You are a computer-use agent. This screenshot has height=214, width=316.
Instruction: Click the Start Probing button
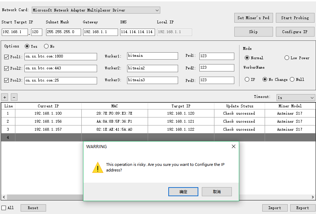click(295, 18)
